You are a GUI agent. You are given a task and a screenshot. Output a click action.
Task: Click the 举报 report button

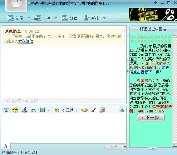(91, 18)
